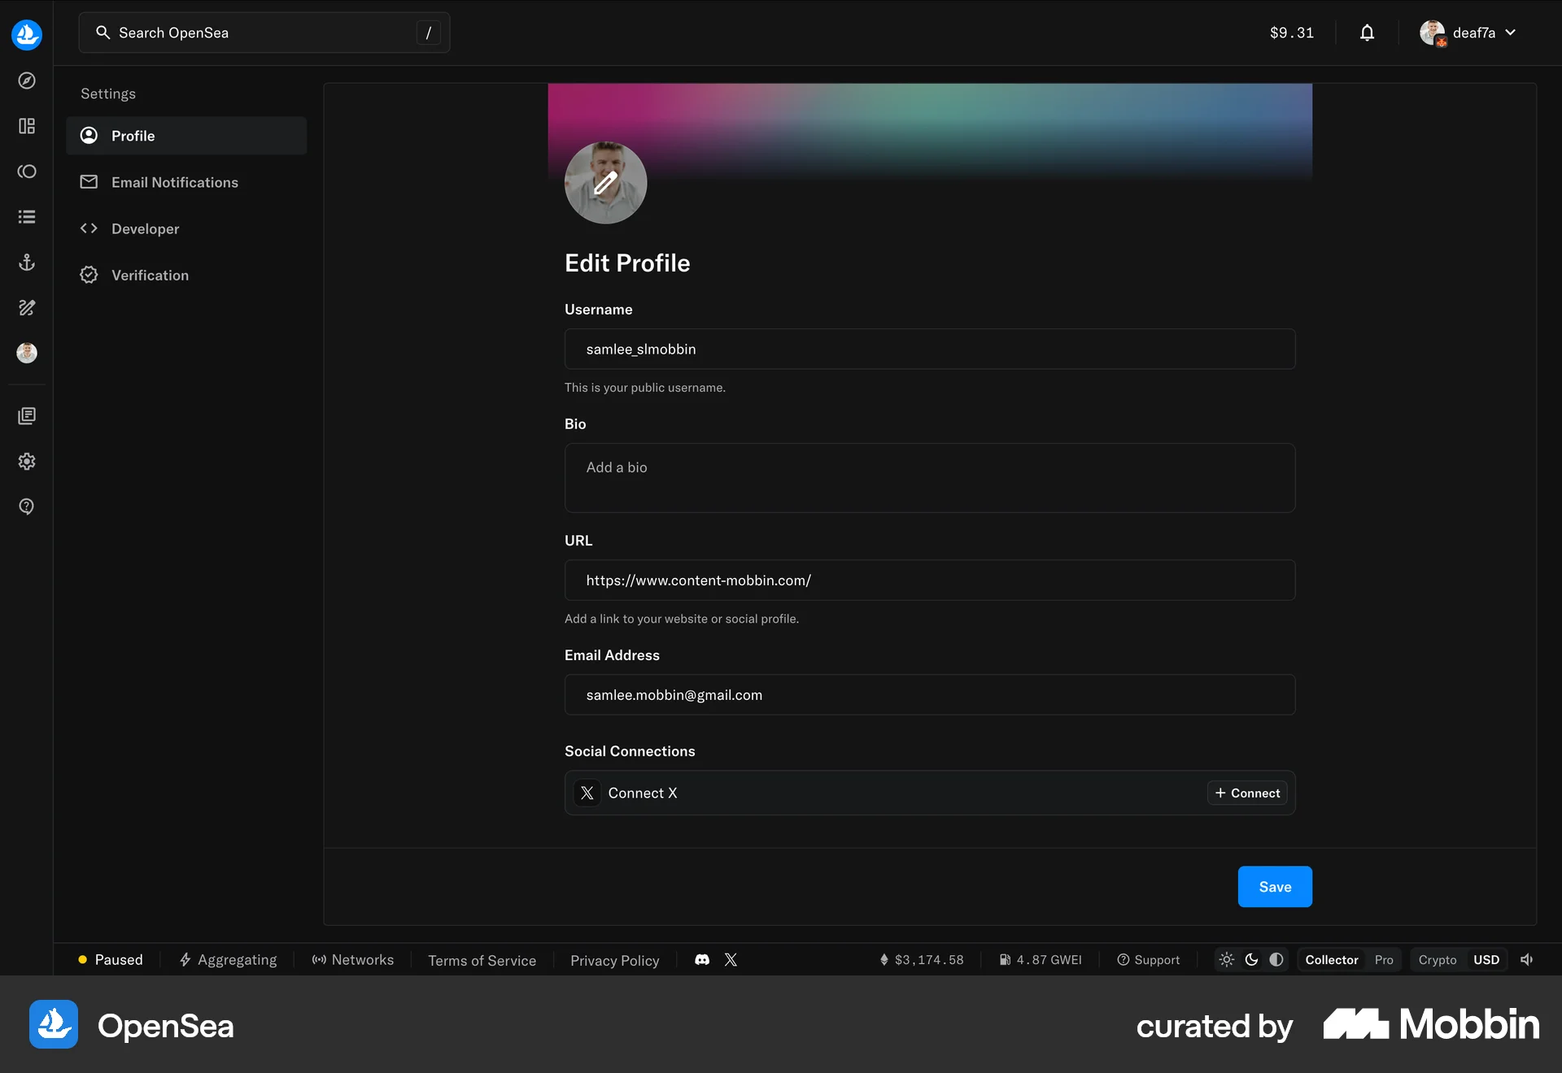Image resolution: width=1562 pixels, height=1073 pixels.
Task: Mute sound via the speaker icon
Action: tap(1527, 960)
